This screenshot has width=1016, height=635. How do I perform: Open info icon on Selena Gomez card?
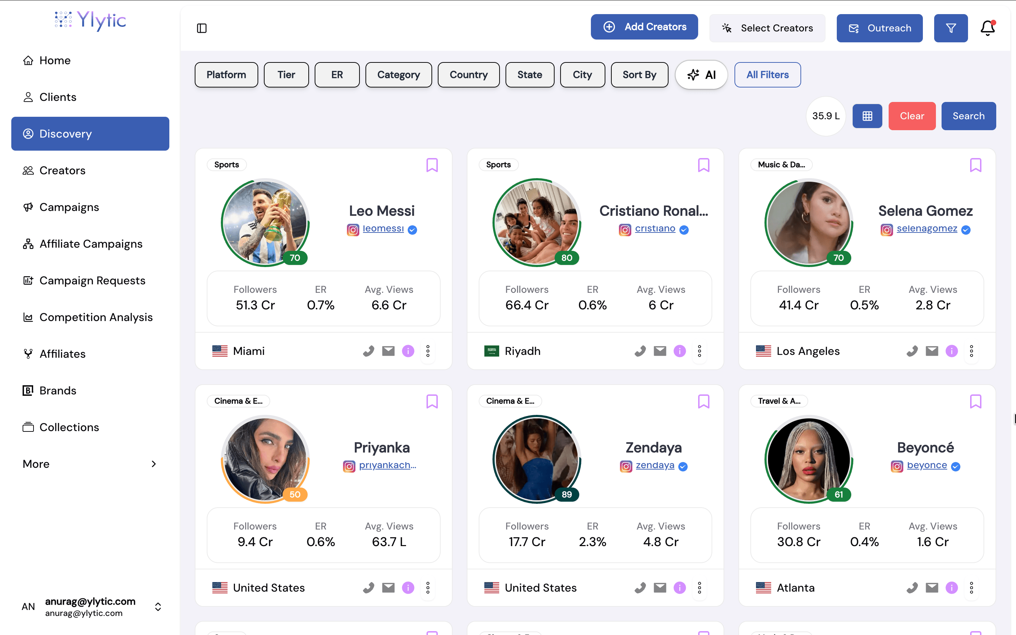click(952, 351)
